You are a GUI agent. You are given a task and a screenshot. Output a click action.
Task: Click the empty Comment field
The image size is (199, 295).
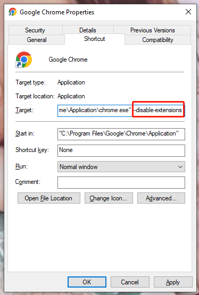pyautogui.click(x=121, y=182)
